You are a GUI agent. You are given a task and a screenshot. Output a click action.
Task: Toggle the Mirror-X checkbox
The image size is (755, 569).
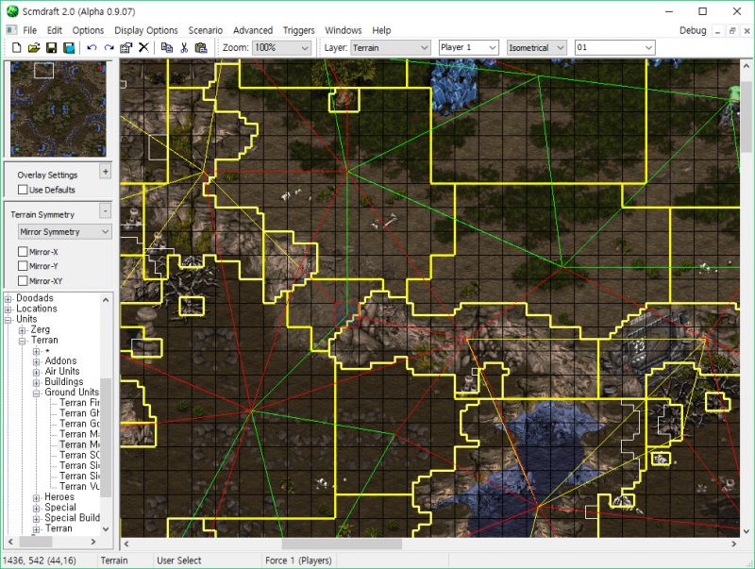24,252
